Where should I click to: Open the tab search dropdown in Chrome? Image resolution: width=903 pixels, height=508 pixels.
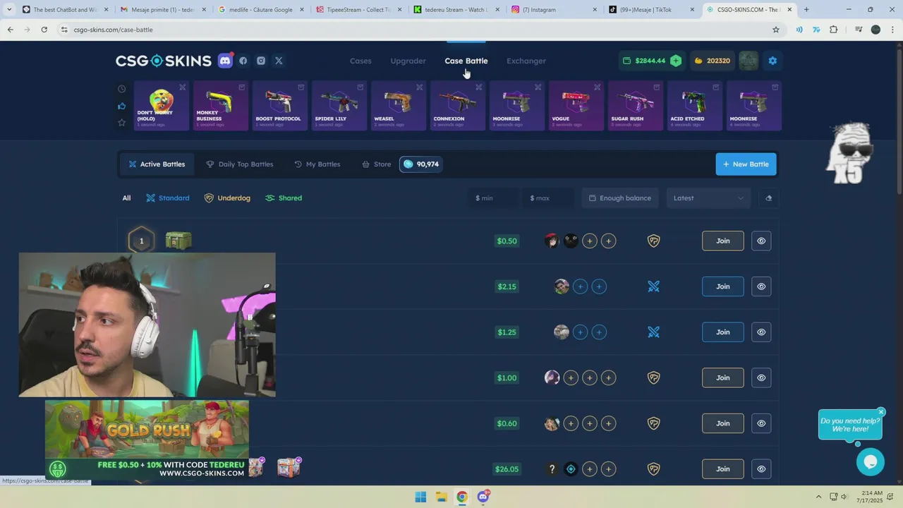coord(9,10)
